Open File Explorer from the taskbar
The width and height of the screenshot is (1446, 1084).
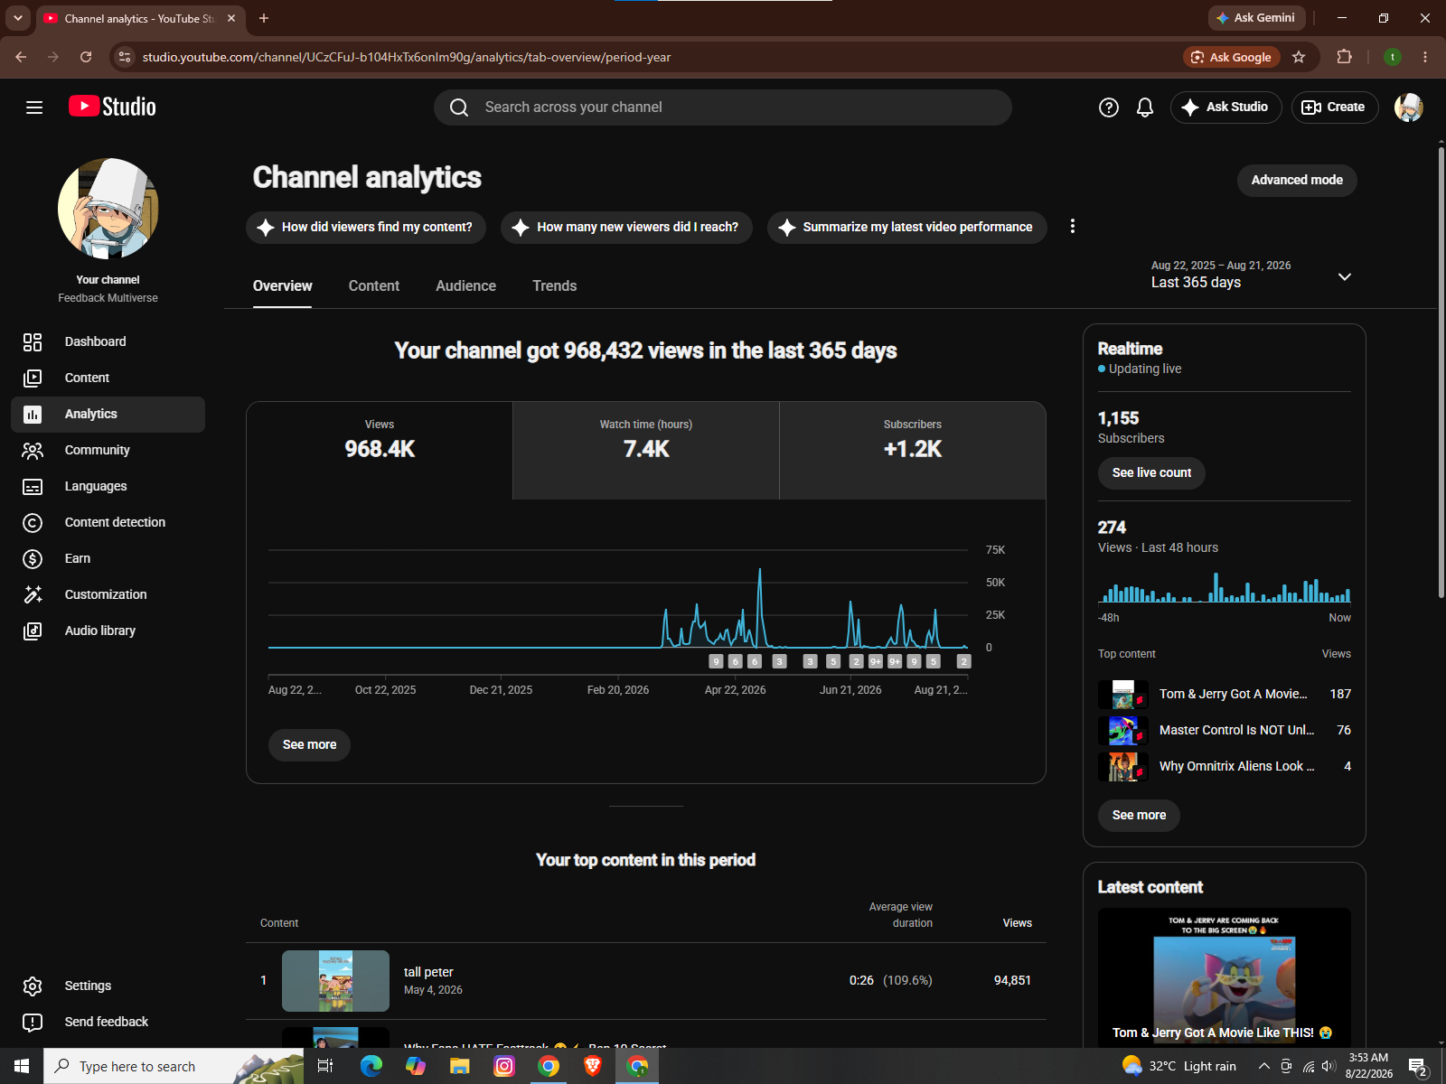tap(460, 1066)
